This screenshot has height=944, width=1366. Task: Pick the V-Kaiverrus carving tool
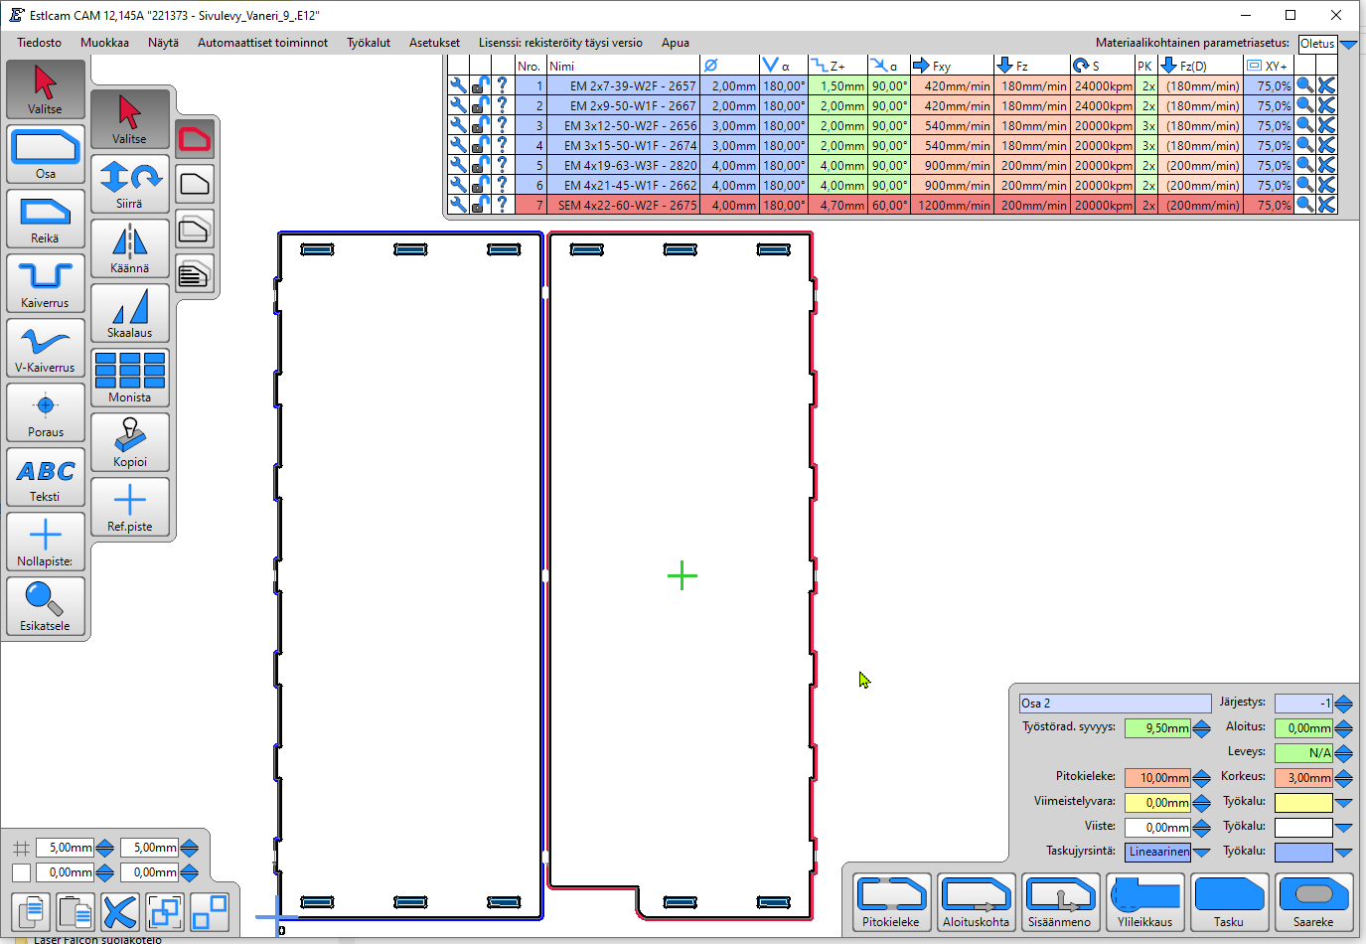pos(46,348)
